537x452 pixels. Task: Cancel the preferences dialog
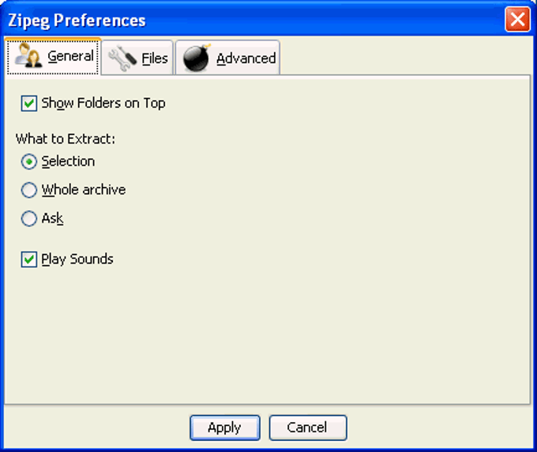(x=307, y=428)
